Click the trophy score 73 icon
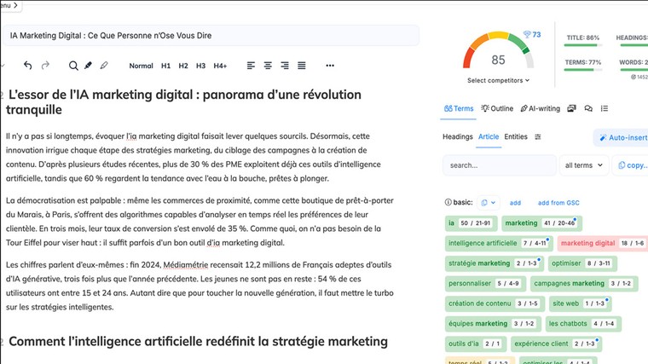 pyautogui.click(x=532, y=35)
